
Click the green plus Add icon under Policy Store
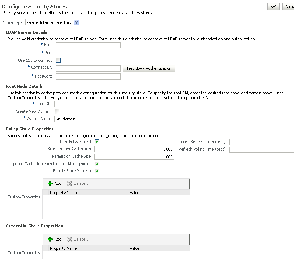pyautogui.click(x=50, y=183)
